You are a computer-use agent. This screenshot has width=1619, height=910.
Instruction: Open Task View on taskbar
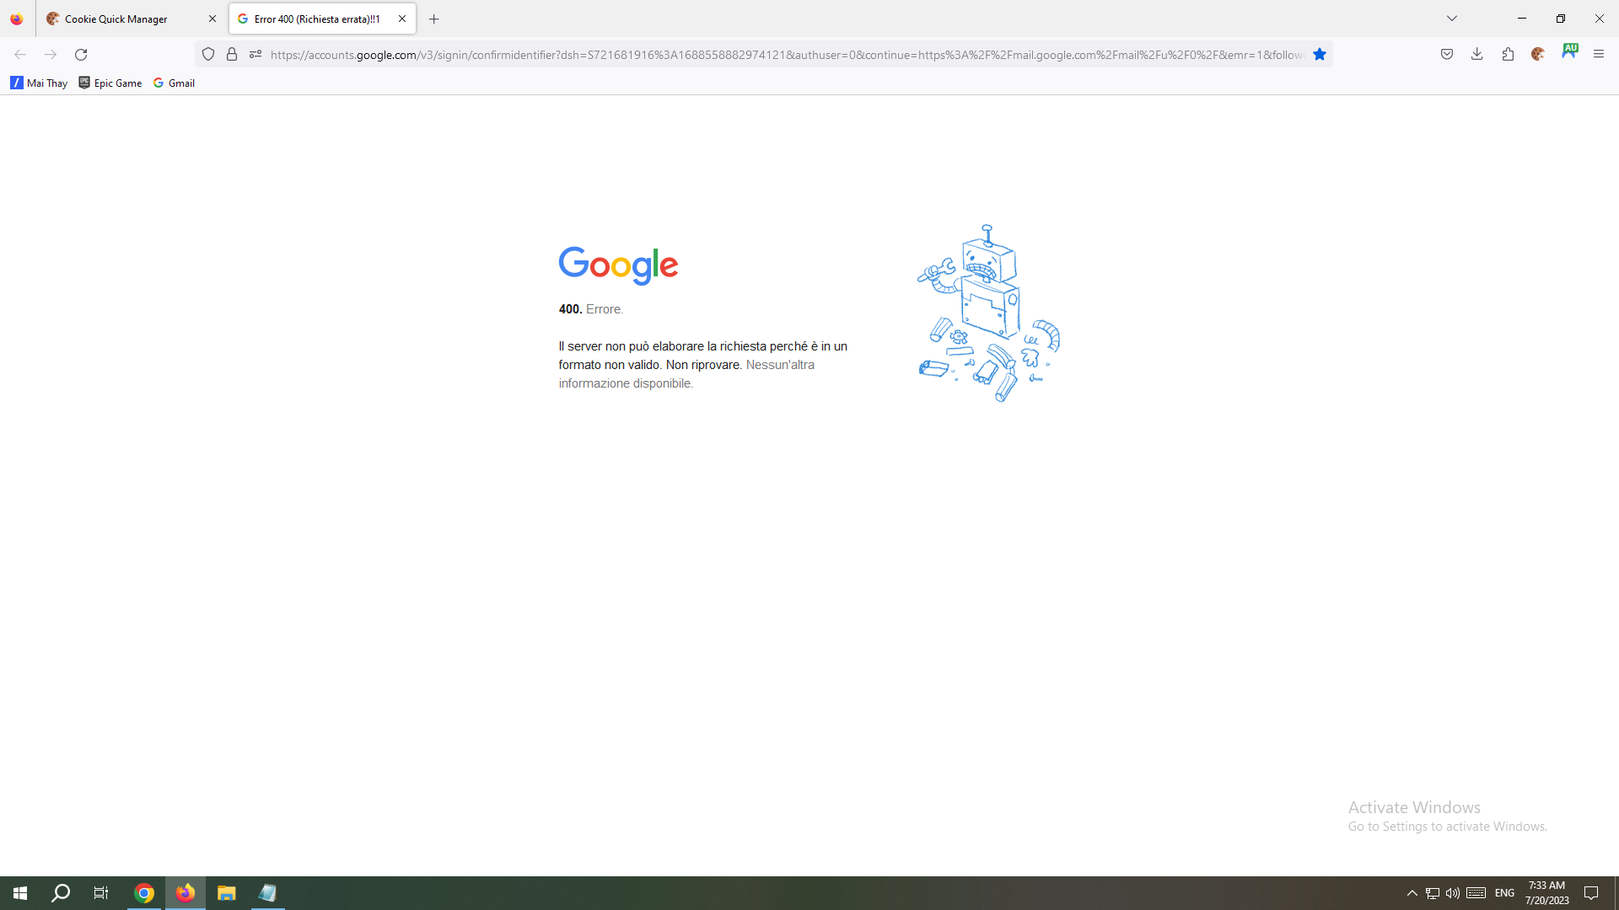pos(101,893)
